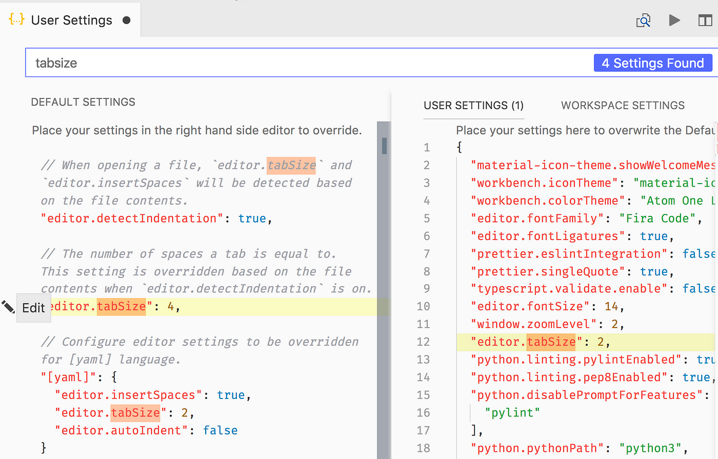Screen dimensions: 718x459
Task: Click the "window.zoomLevel": 2 line
Action: pos(548,324)
